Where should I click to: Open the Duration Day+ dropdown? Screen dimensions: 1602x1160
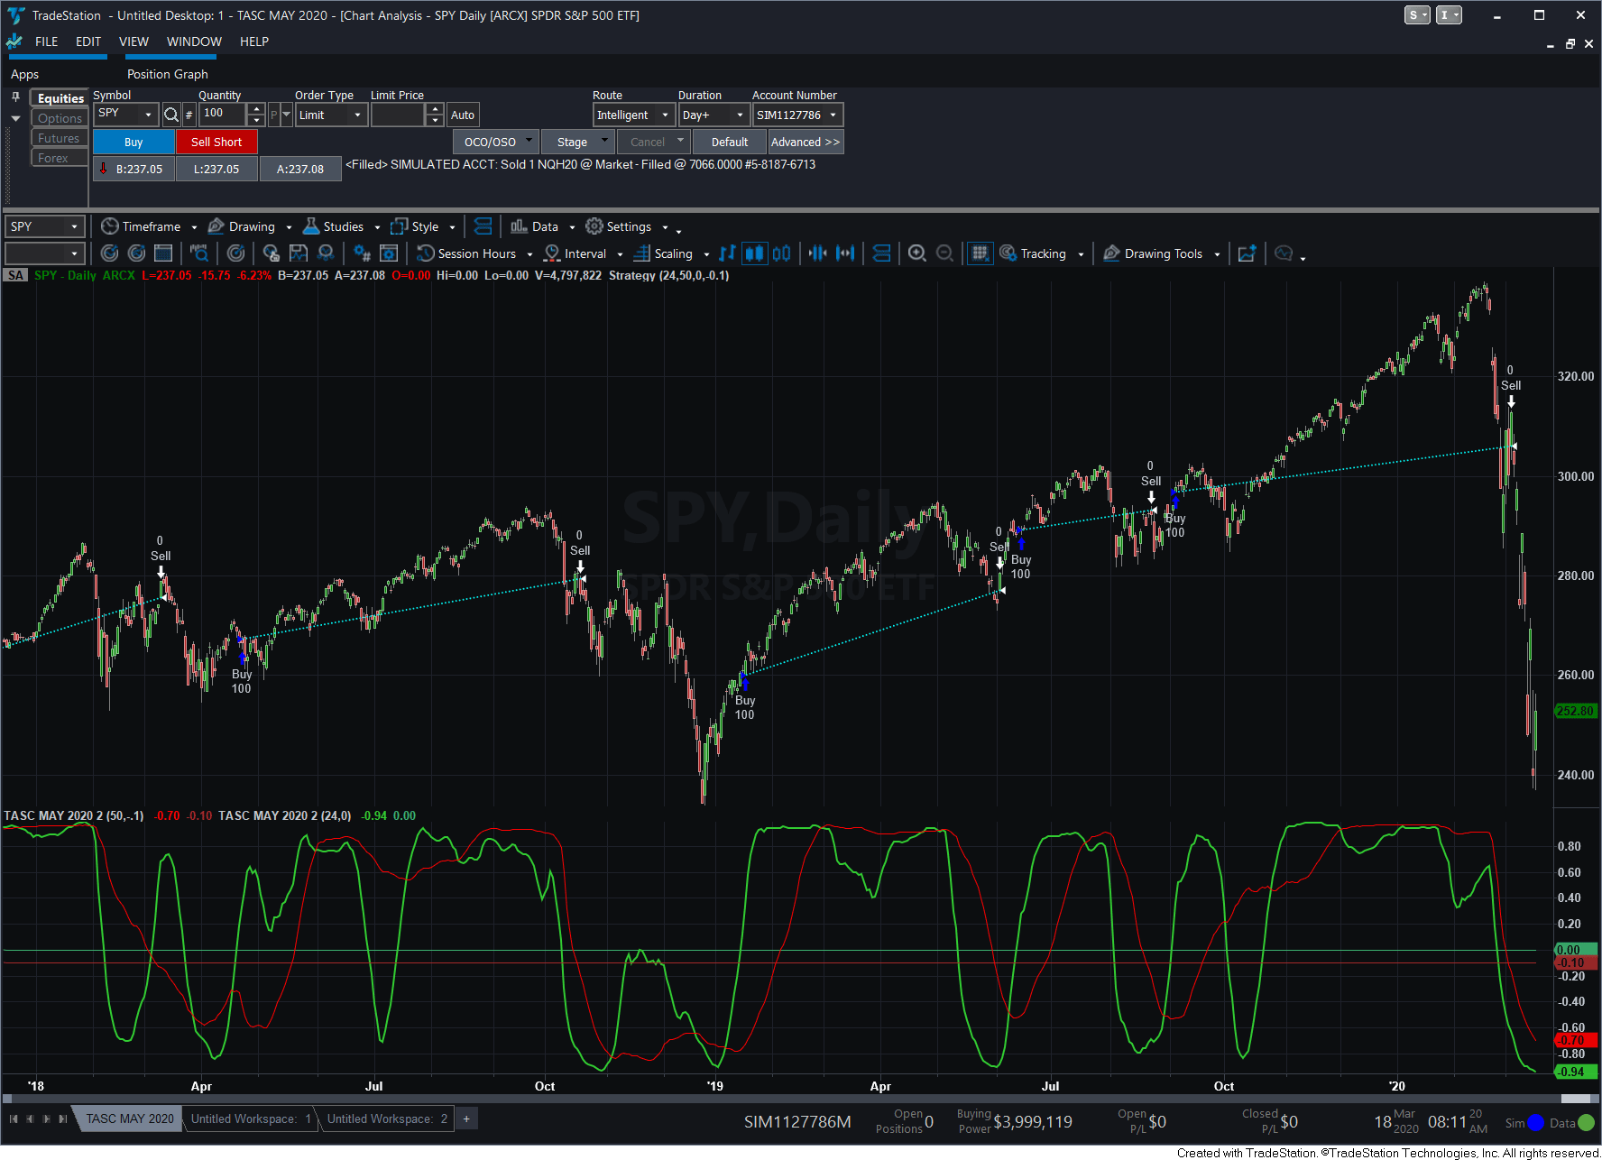739,115
